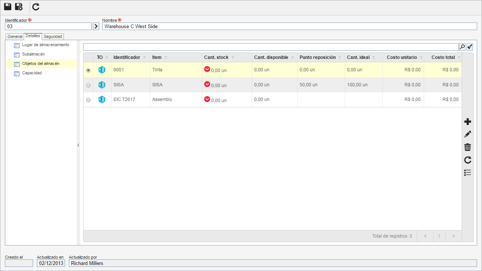
Task: Click the Actualizado en date field
Action: pos(51,263)
